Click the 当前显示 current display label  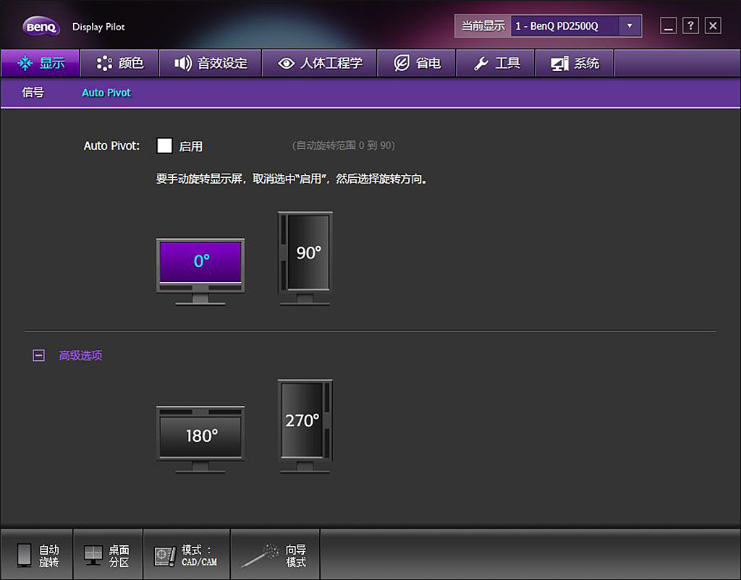tap(483, 26)
